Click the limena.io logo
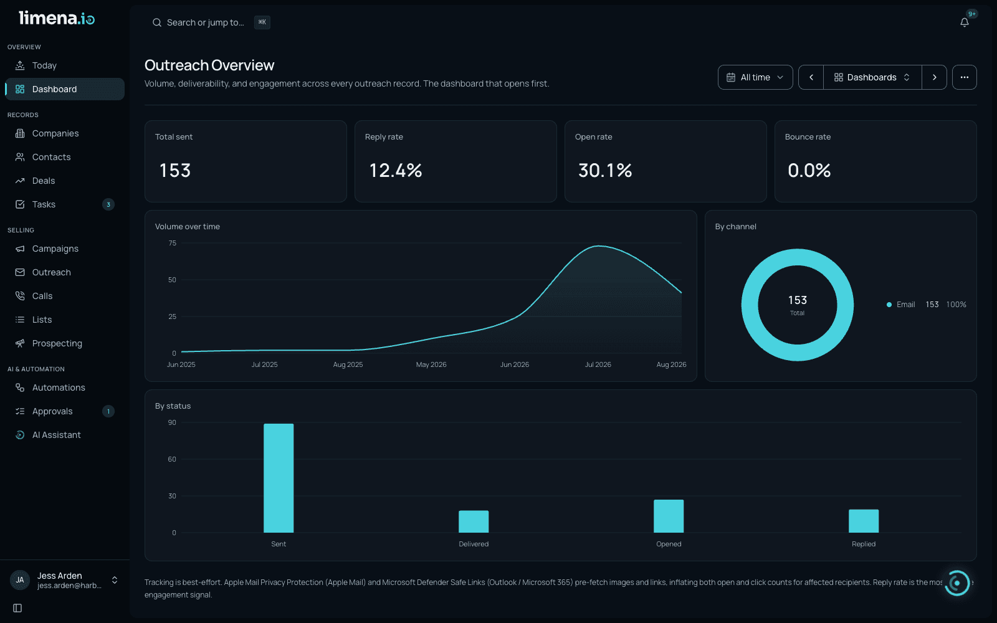The image size is (997, 623). pos(57,18)
